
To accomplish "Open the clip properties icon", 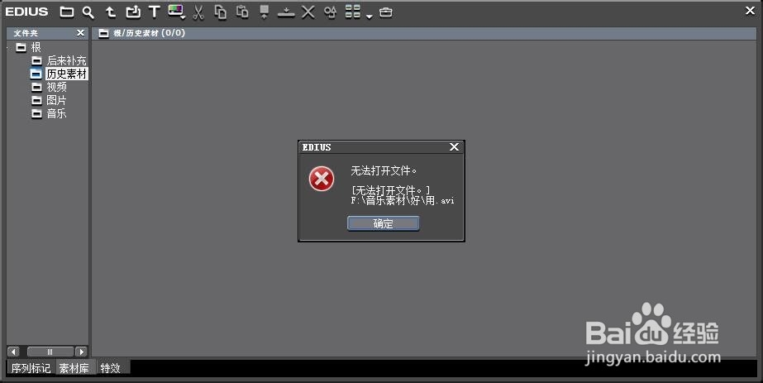I will 331,12.
